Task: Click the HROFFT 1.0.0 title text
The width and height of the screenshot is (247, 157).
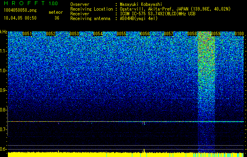Action: [31, 3]
